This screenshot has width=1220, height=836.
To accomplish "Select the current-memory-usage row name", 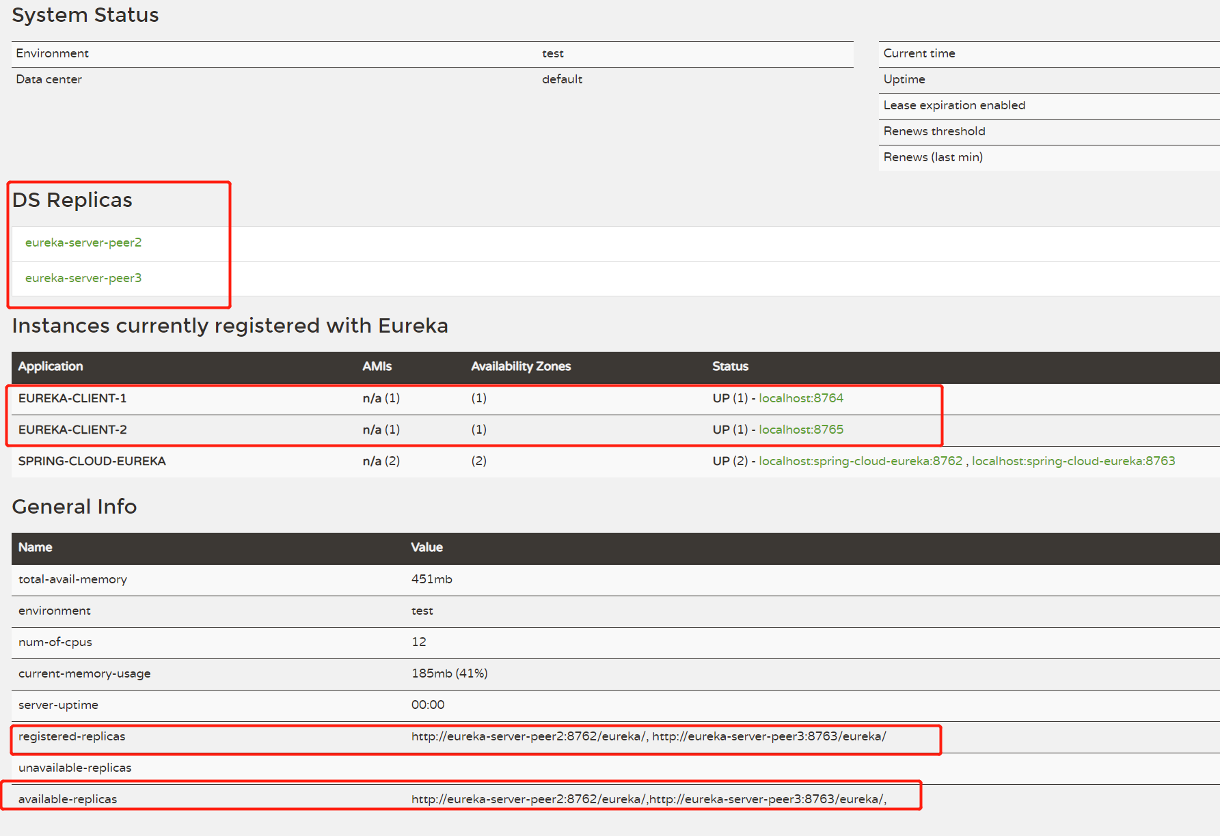I will pos(85,673).
